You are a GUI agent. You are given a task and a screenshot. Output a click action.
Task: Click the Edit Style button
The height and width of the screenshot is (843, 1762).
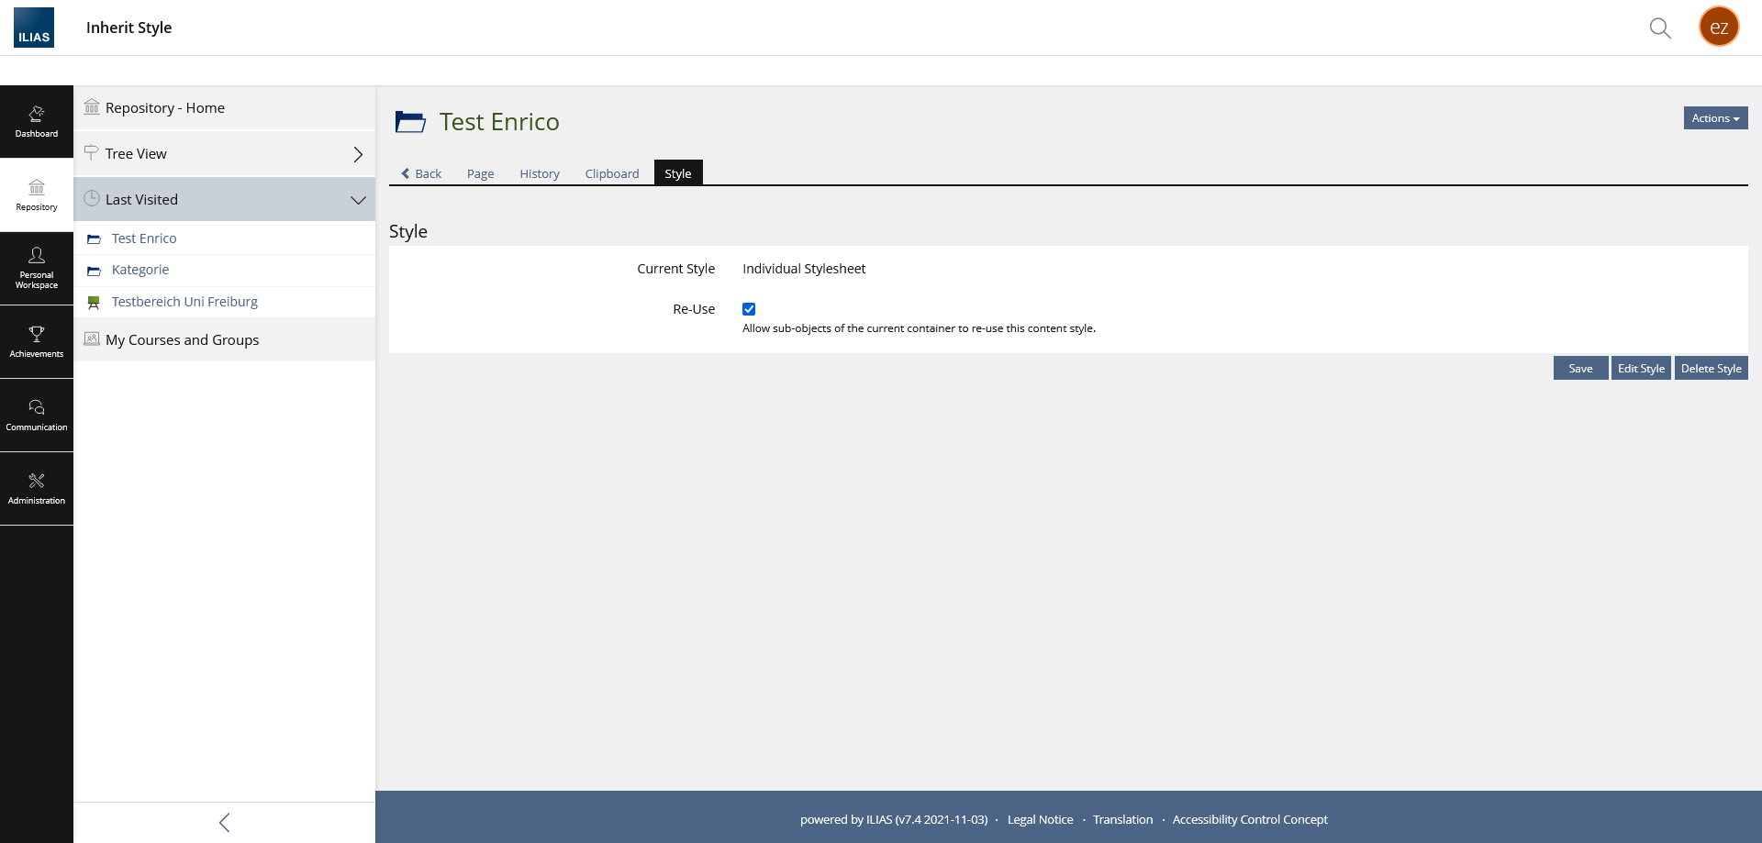1640,368
